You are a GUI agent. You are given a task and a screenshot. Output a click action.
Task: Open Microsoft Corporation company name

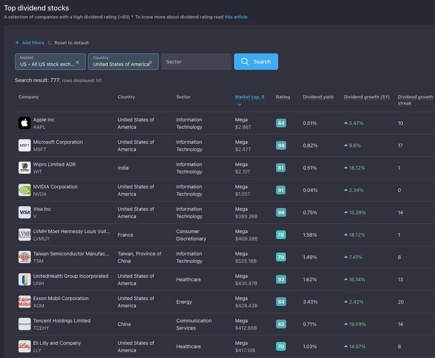pos(58,142)
